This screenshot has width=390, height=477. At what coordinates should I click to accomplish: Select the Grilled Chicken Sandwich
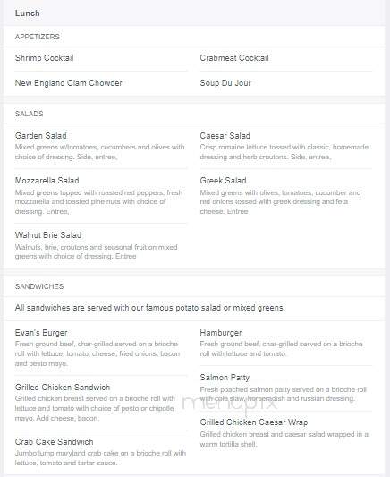click(63, 387)
